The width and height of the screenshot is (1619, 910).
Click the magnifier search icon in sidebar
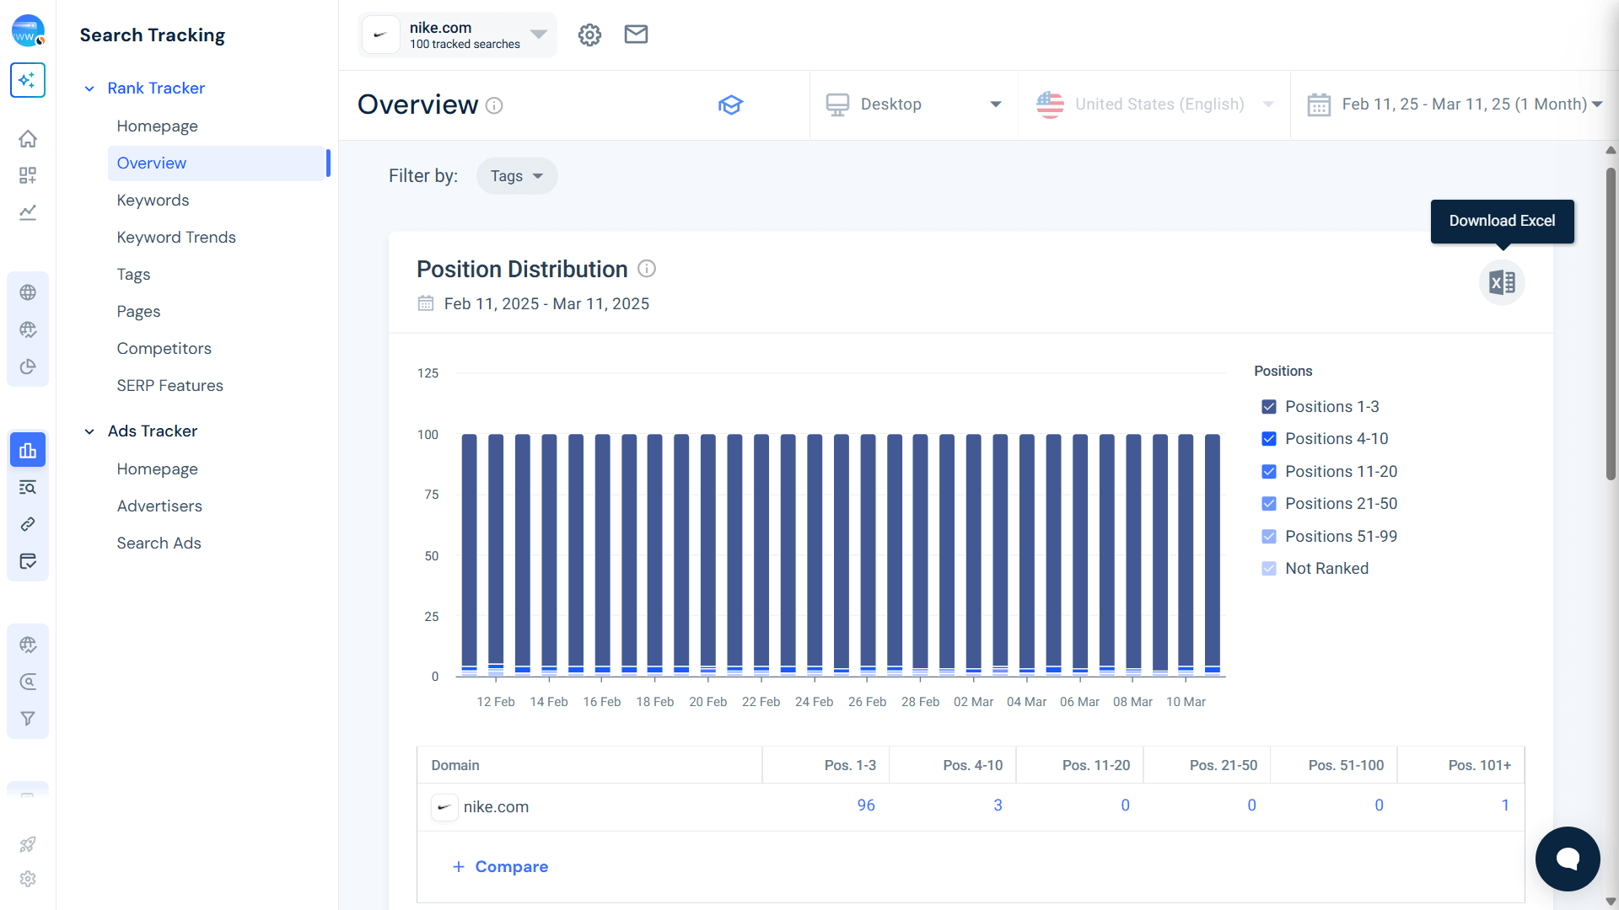(x=28, y=682)
